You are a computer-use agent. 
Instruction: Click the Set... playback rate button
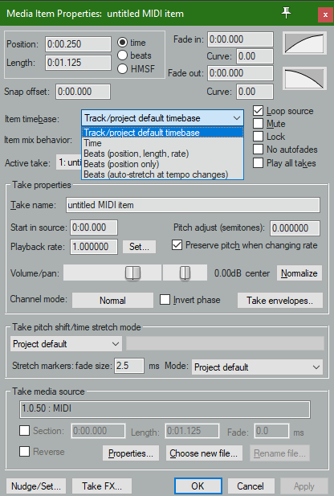pos(139,247)
